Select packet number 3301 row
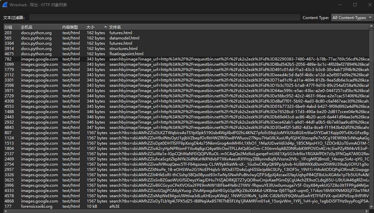 tap(186, 80)
